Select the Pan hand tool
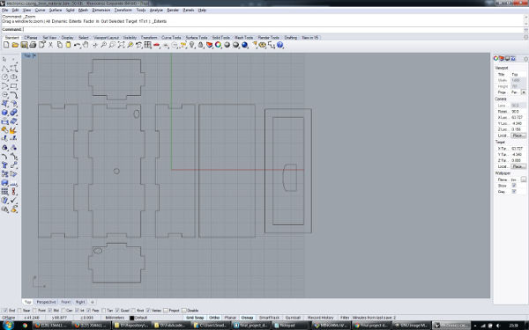This screenshot has width=529, height=330. (x=86, y=45)
